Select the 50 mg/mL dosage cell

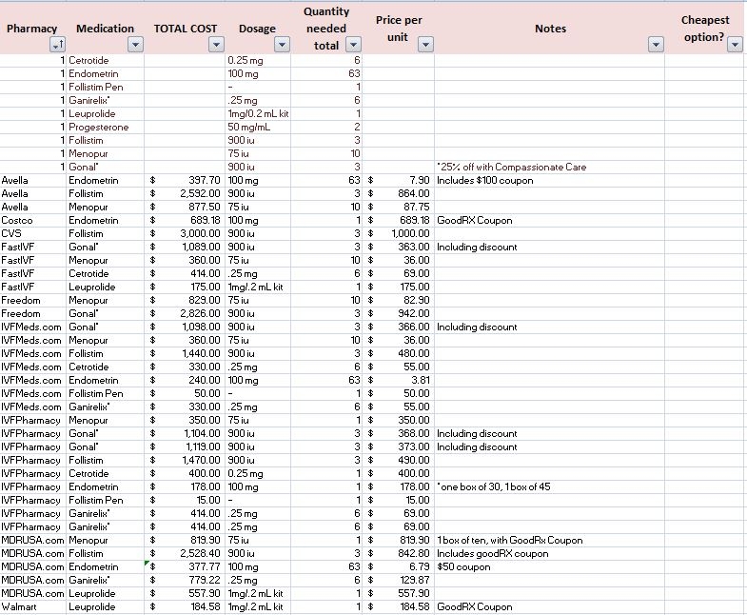tap(258, 127)
